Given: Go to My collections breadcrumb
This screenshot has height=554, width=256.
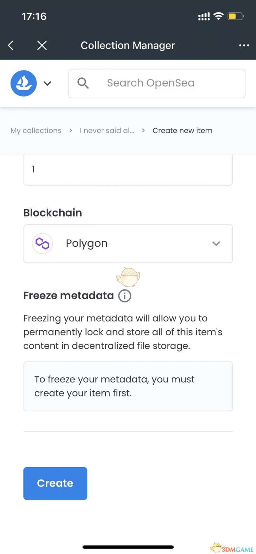Looking at the screenshot, I should 36,131.
